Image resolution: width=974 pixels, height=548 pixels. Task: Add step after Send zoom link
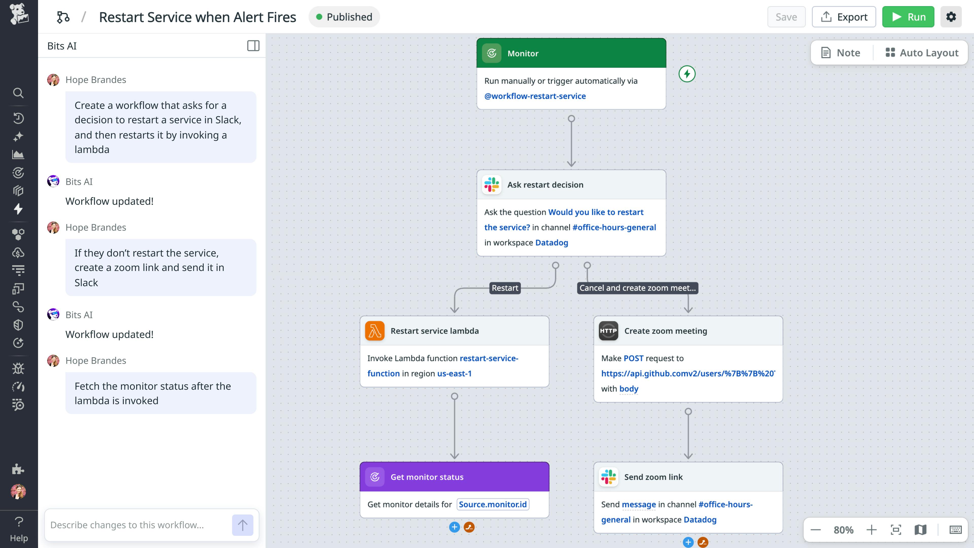point(688,542)
